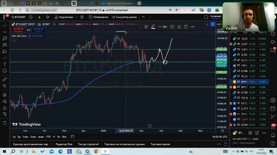
Task: Open the chart layout selector square
Action: [206, 17]
